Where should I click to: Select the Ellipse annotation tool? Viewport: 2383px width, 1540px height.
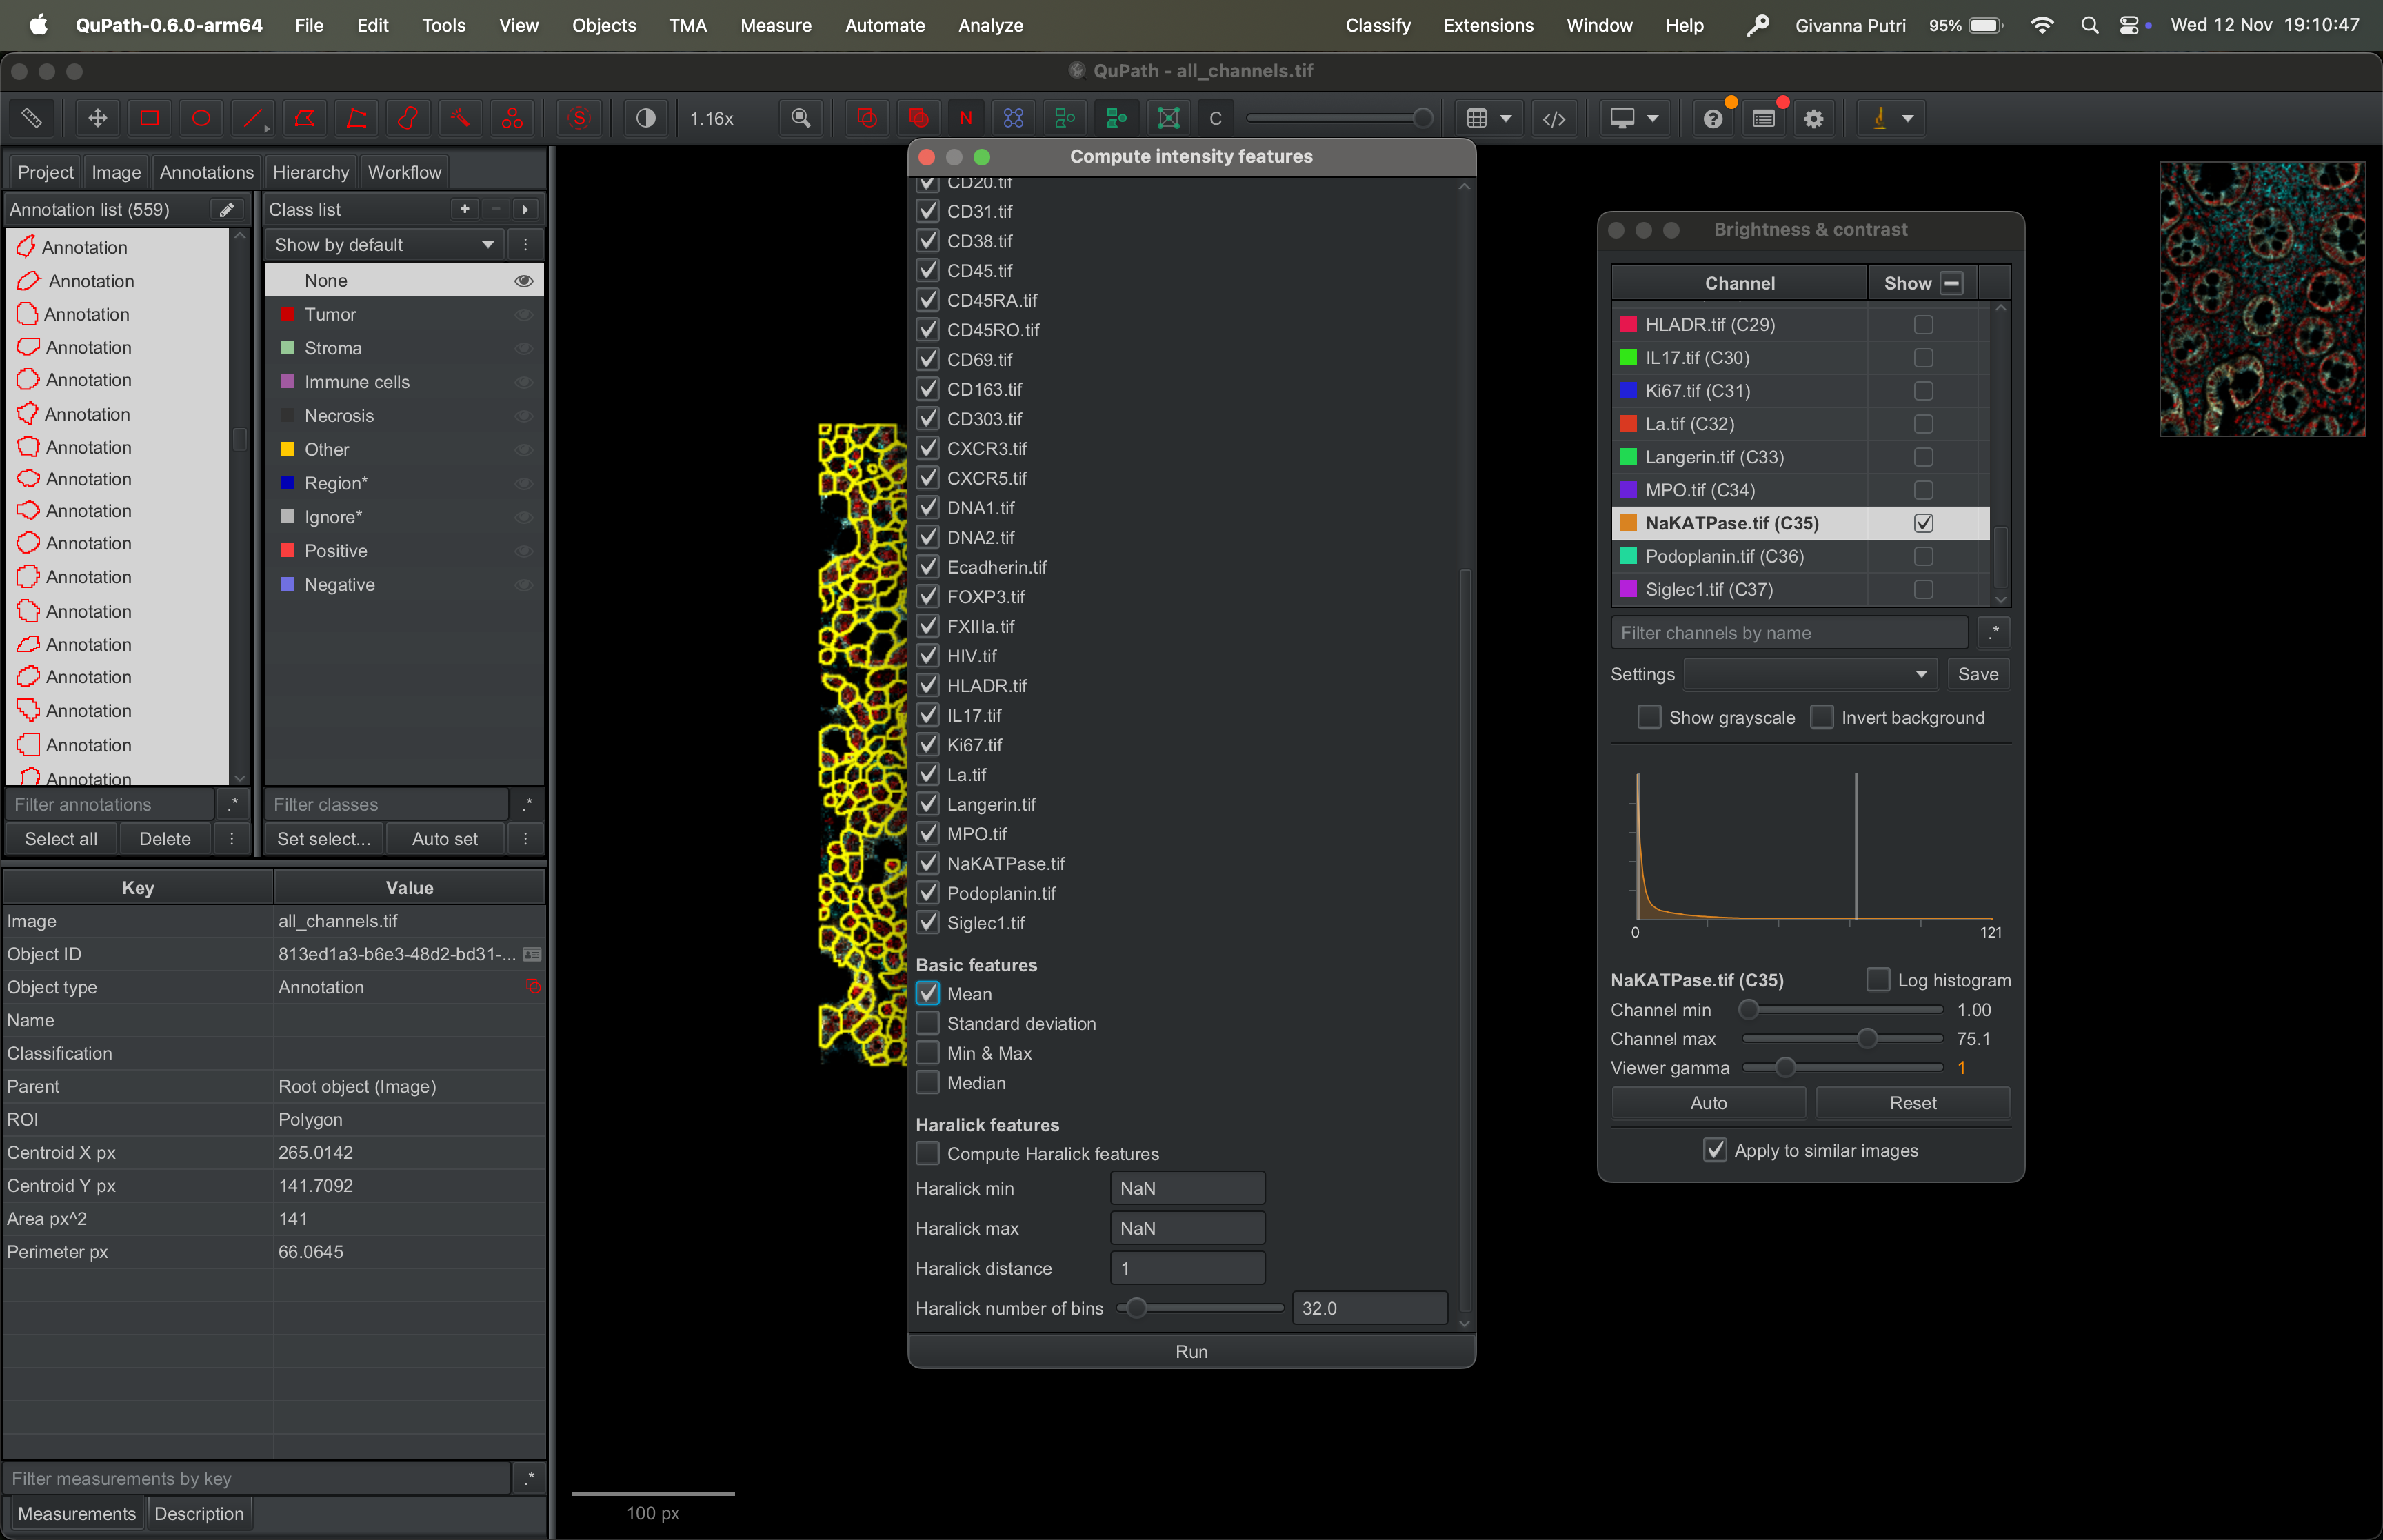pyautogui.click(x=201, y=118)
